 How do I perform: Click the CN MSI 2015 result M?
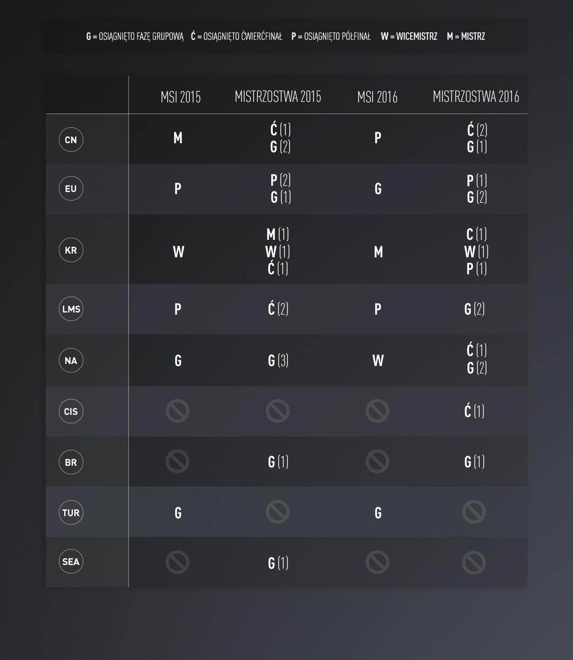tap(178, 138)
